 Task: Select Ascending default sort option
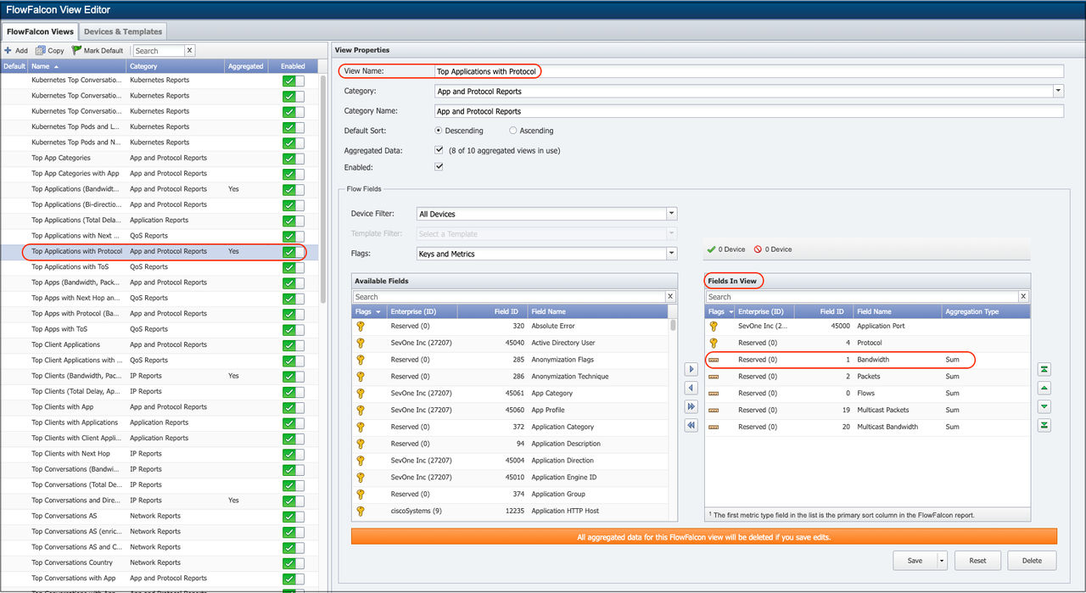513,131
